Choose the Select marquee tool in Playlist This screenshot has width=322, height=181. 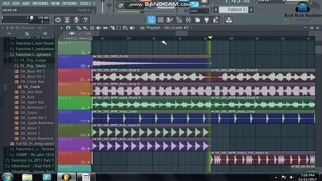pyautogui.click(x=119, y=28)
